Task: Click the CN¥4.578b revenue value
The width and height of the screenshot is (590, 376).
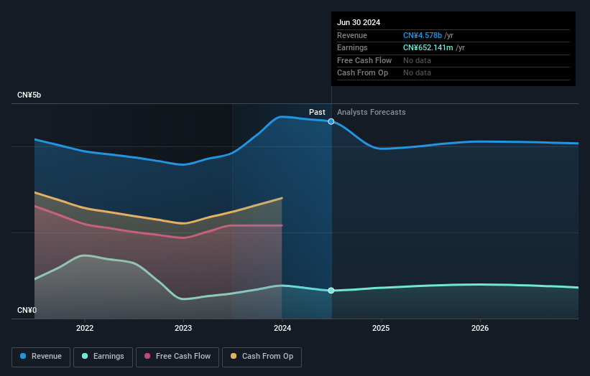Action: click(423, 35)
